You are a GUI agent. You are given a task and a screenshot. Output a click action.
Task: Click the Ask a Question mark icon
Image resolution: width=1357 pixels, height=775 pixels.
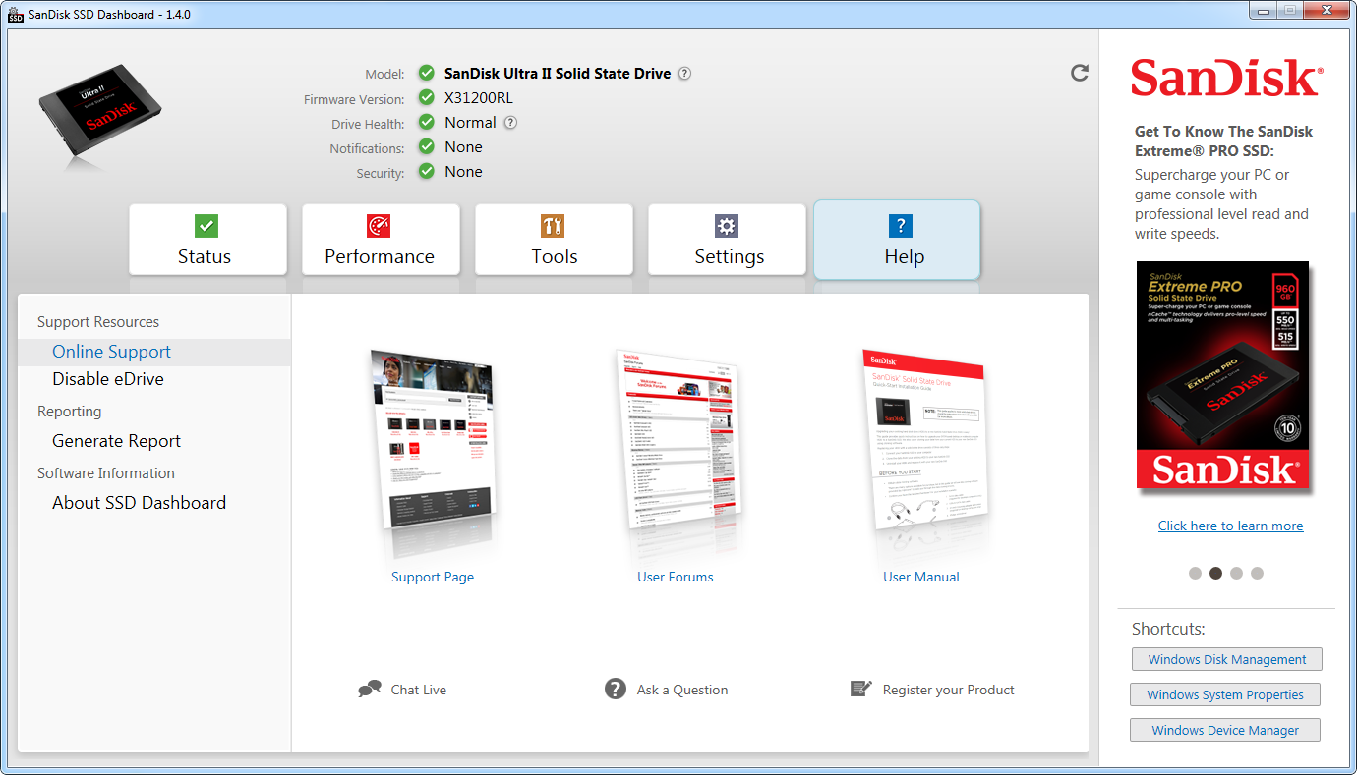pos(616,689)
